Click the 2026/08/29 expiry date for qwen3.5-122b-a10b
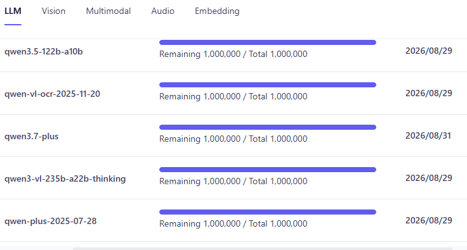Screen dimensions: 467x250 [428, 51]
